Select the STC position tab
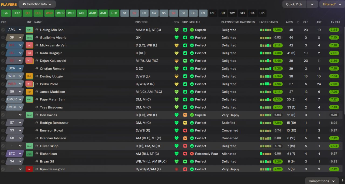 (x=114, y=13)
